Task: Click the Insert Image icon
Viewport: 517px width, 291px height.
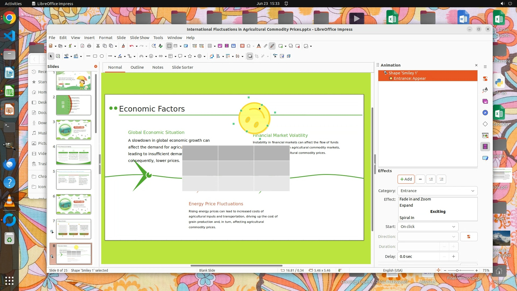Action: (220, 46)
